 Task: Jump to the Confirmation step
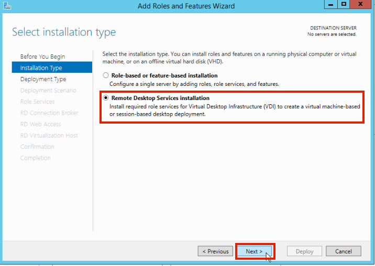click(x=37, y=147)
